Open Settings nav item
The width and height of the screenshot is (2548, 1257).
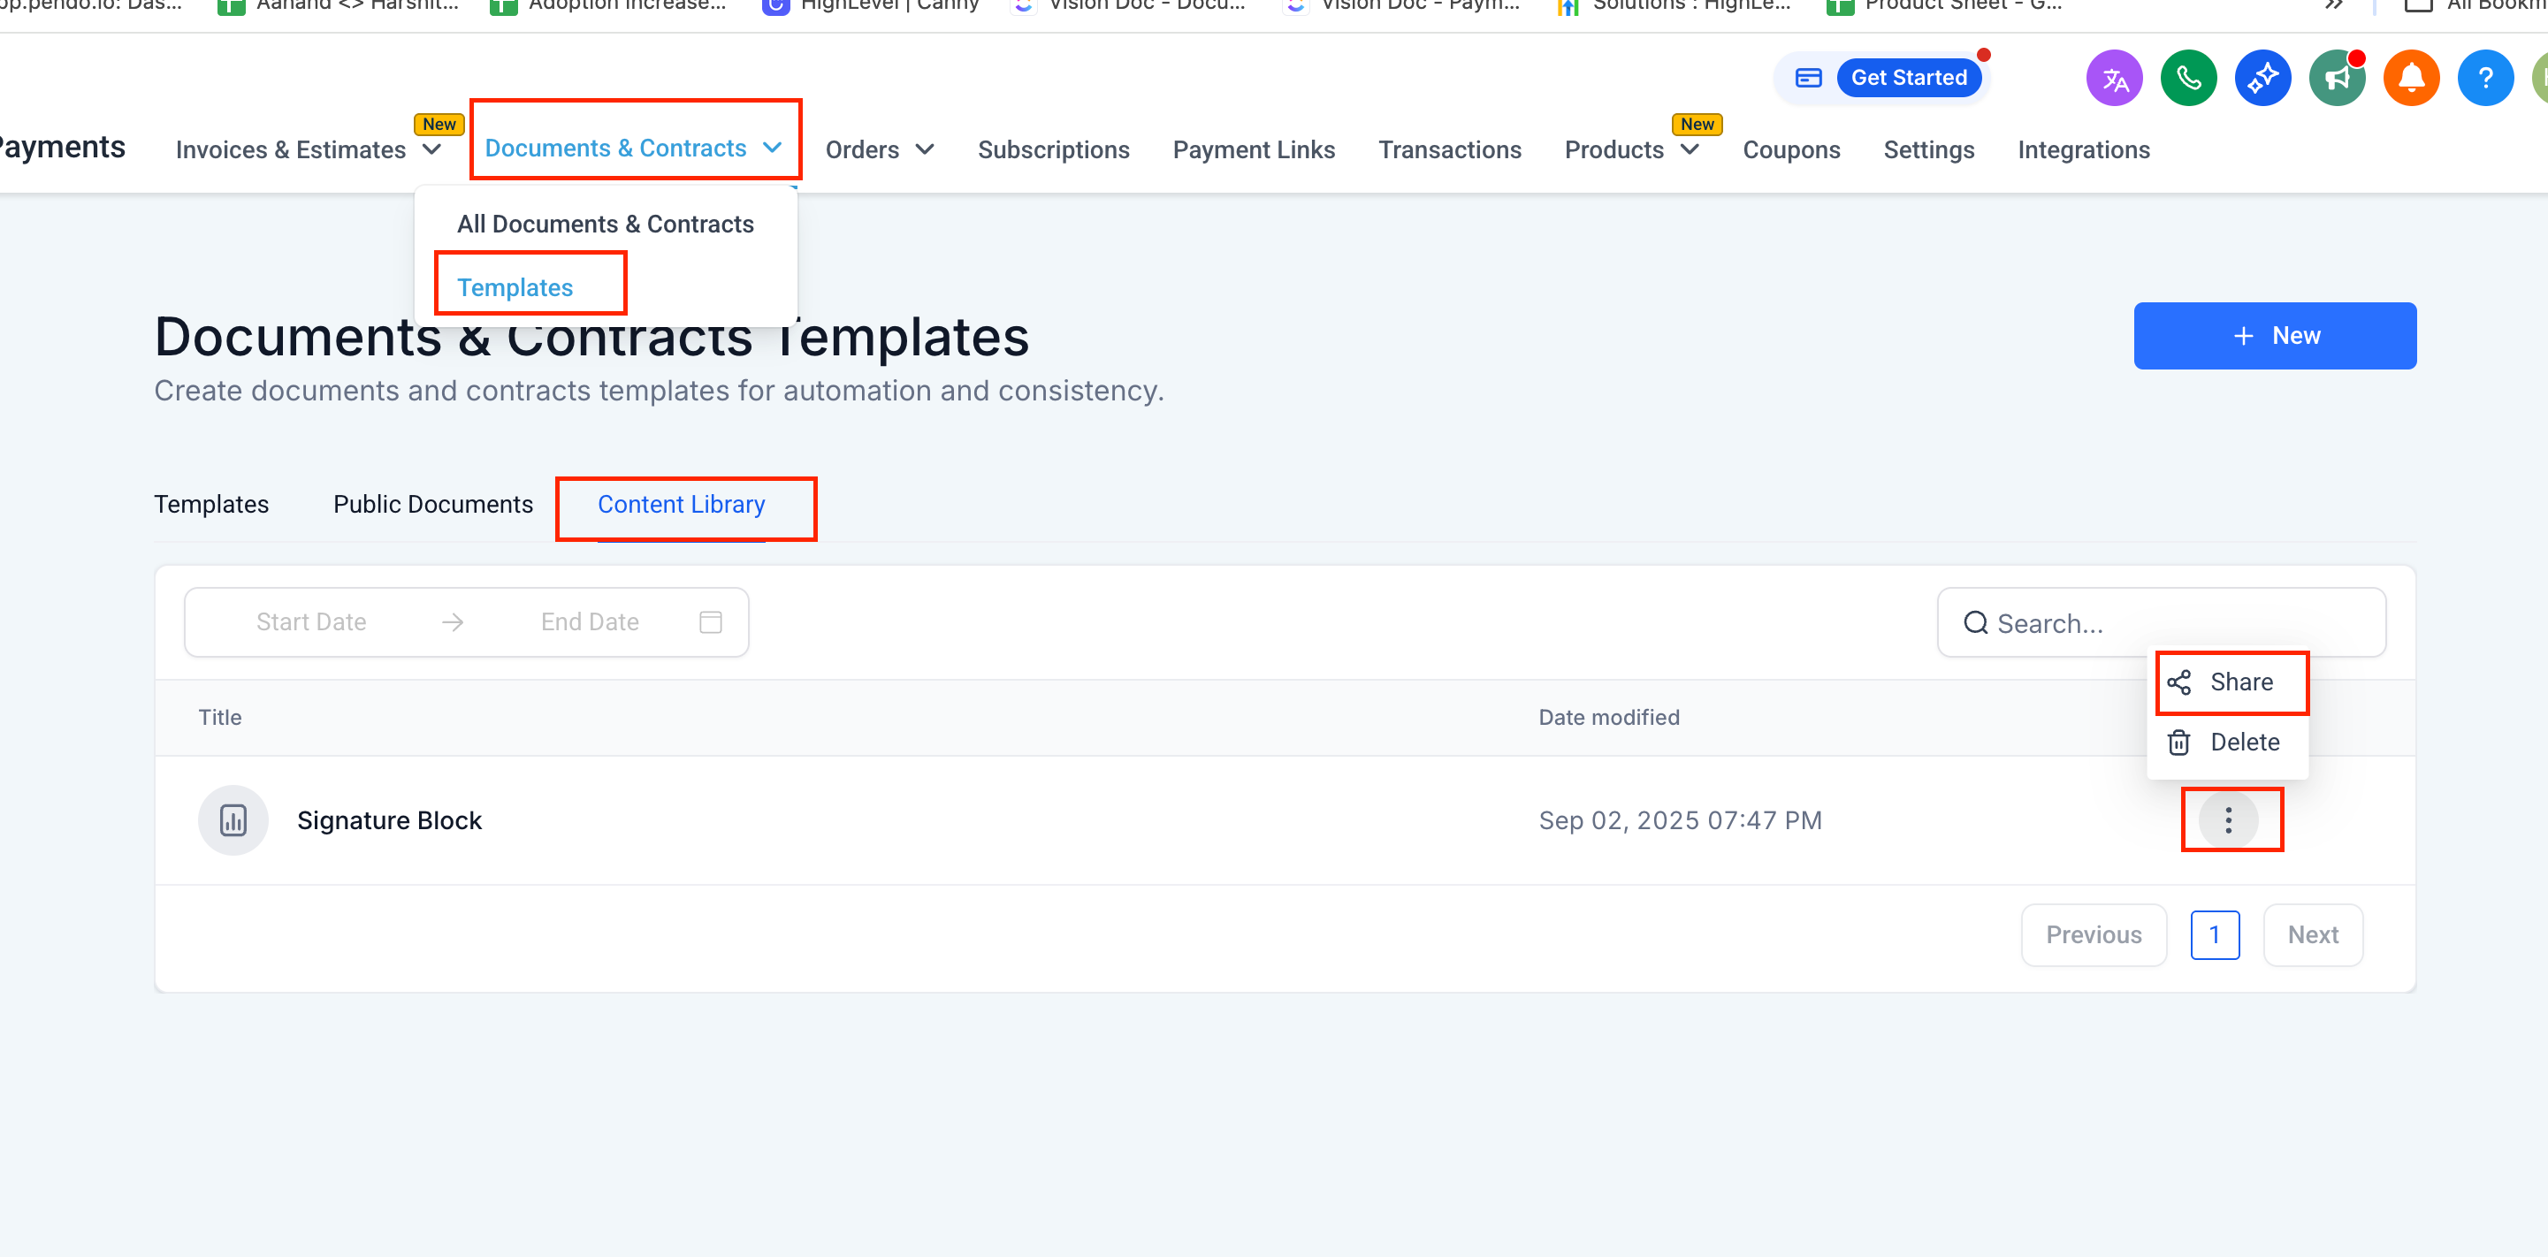pyautogui.click(x=1929, y=150)
